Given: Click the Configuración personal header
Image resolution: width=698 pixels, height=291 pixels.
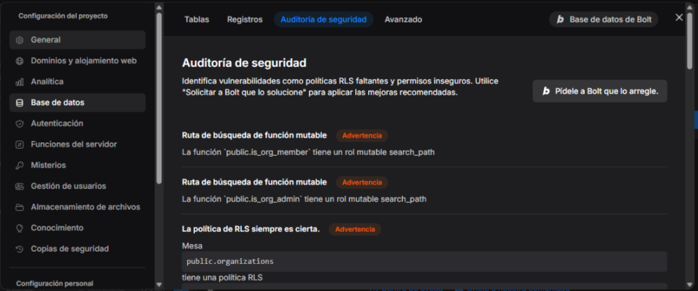Looking at the screenshot, I should coord(55,284).
